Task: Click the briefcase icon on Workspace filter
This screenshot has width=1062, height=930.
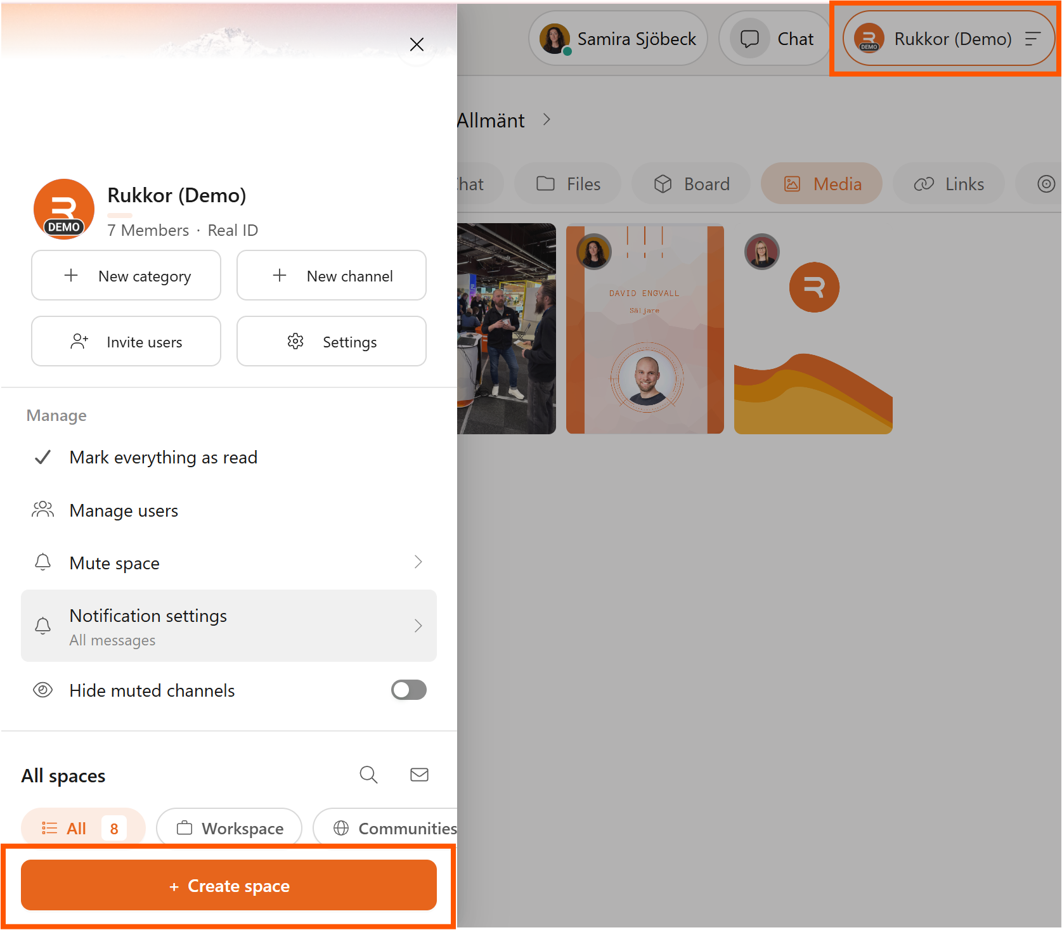Action: pos(185,828)
